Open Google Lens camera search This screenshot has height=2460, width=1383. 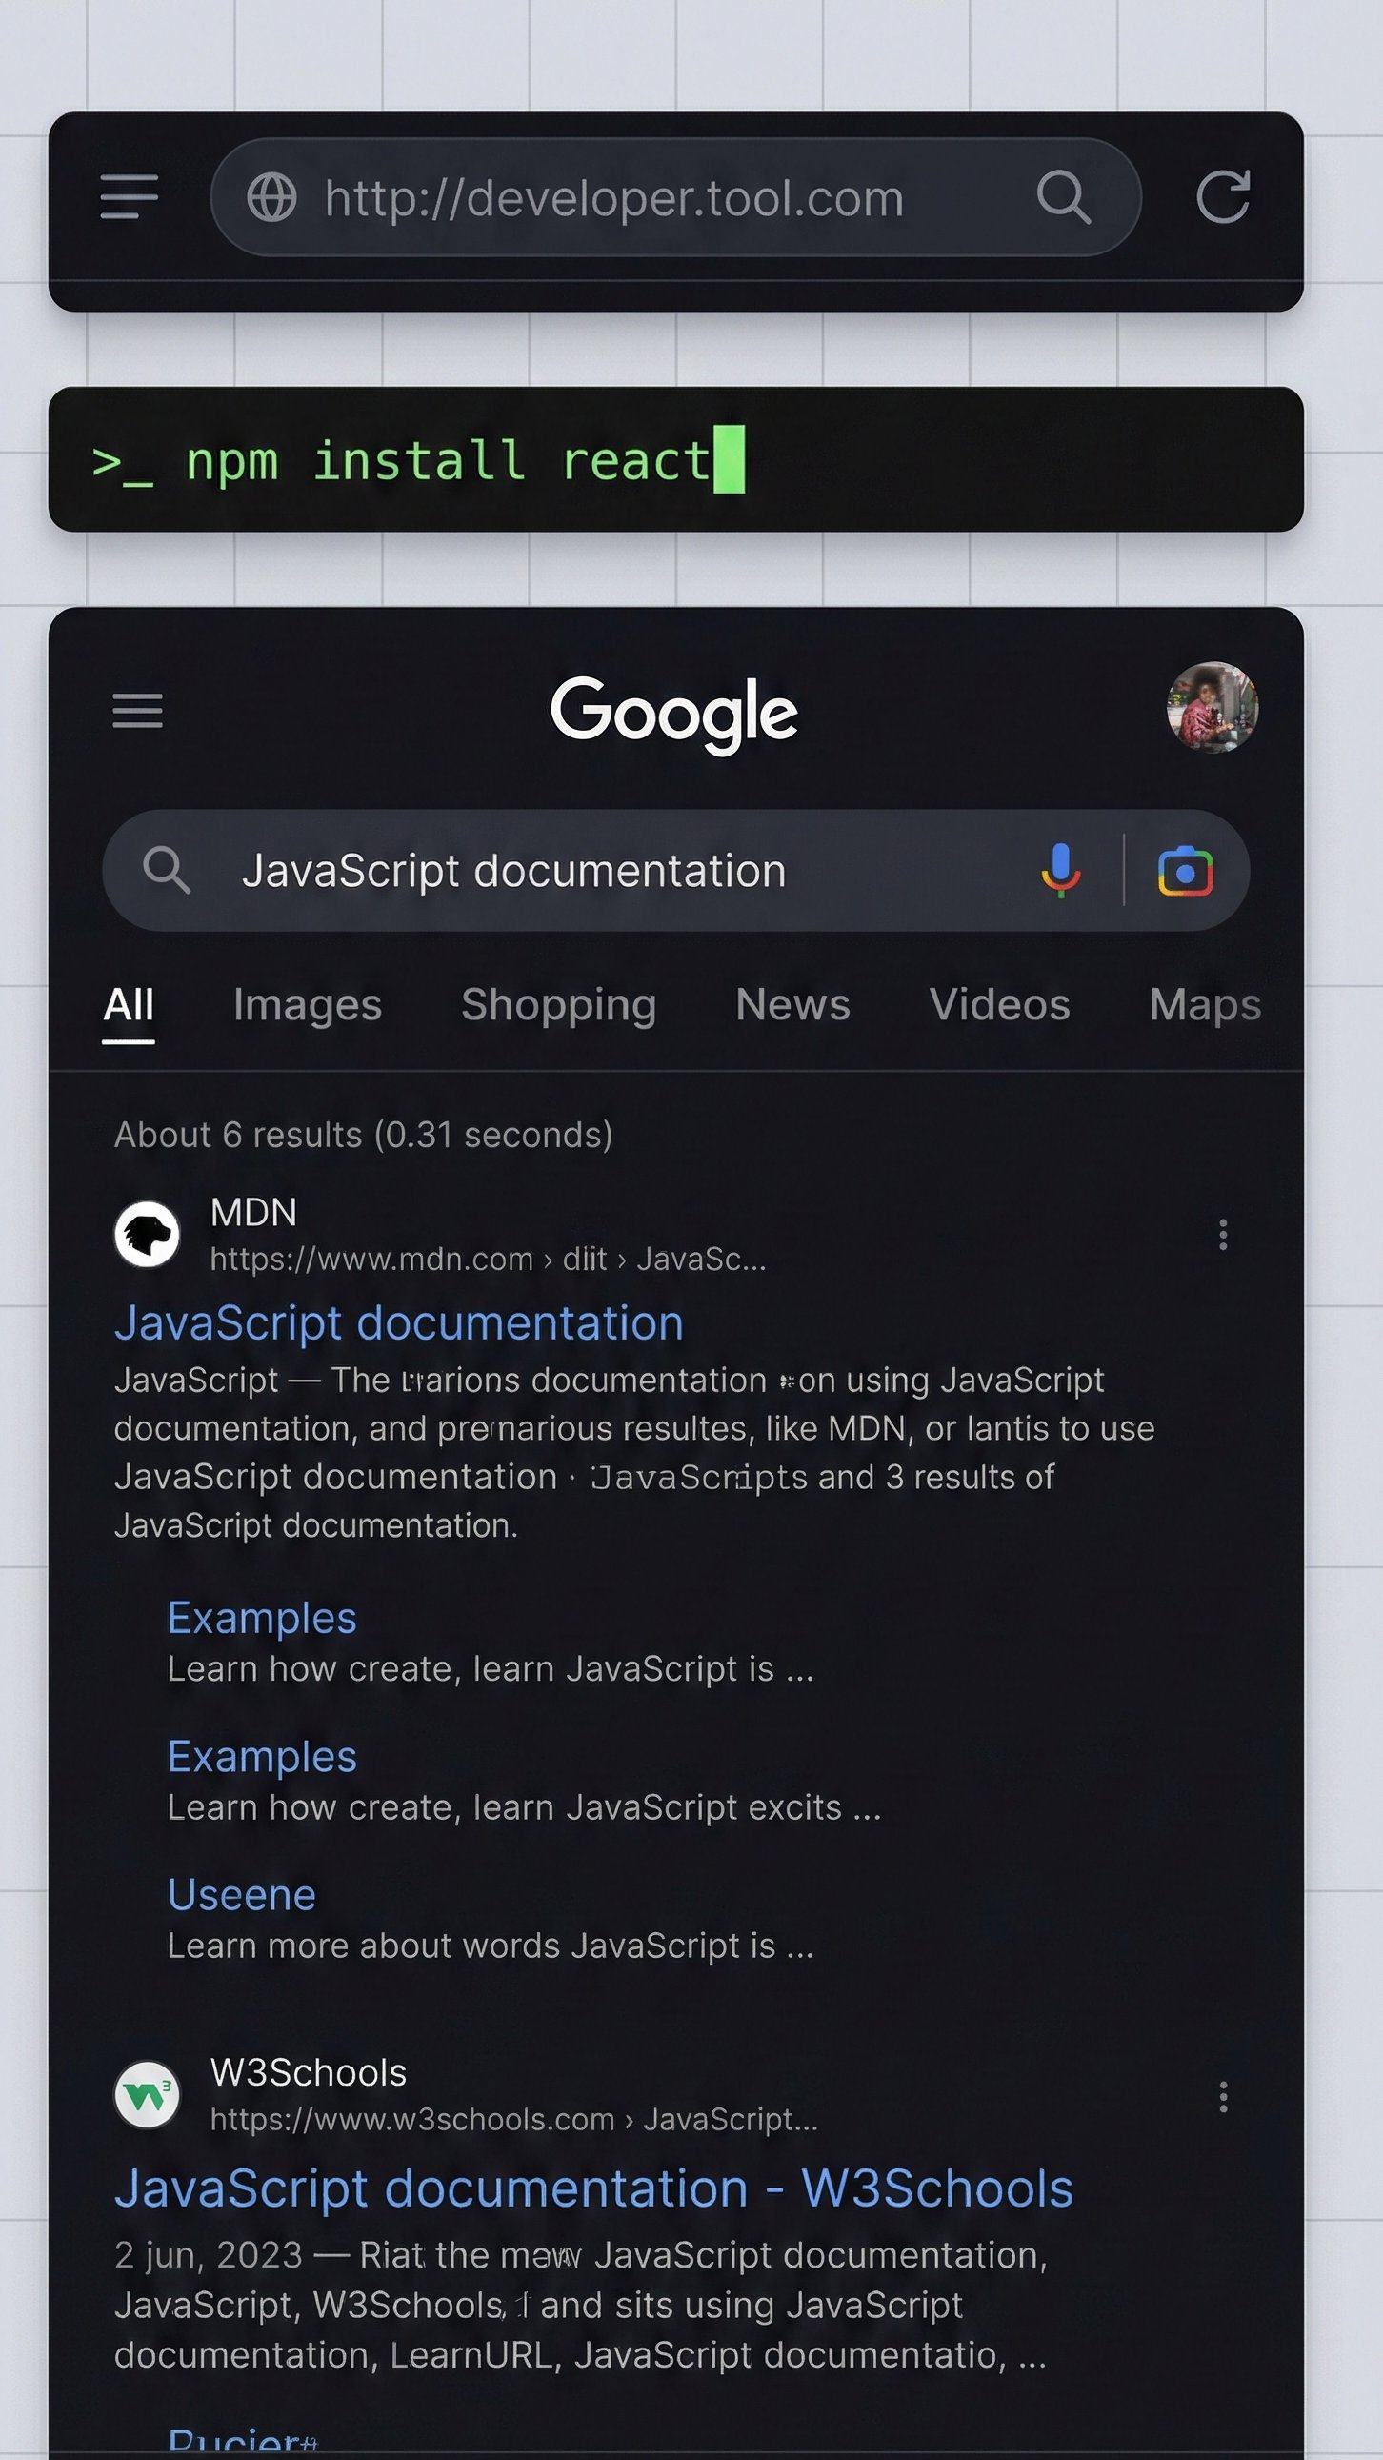pos(1186,871)
